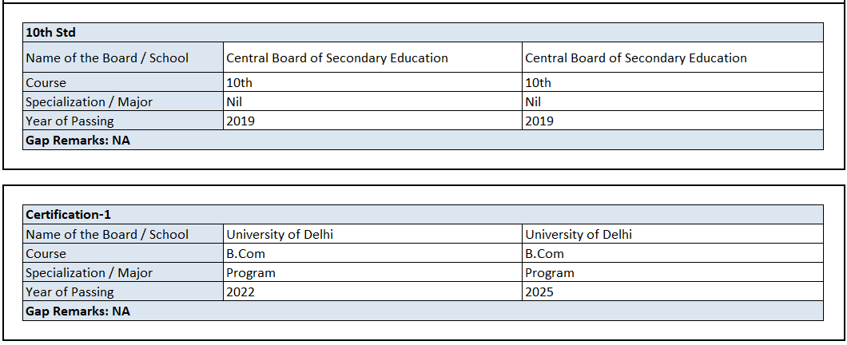Screen dimensions: 847x345
Task: Click Gap Remarks row in 10th Std table
Action: 78,141
